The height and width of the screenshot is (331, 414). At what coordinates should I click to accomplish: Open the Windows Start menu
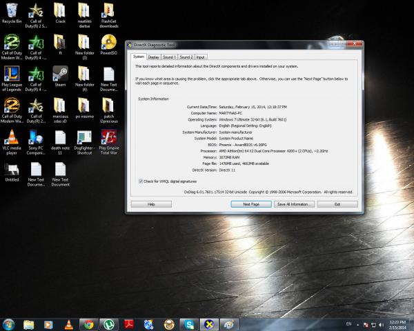coord(9,323)
